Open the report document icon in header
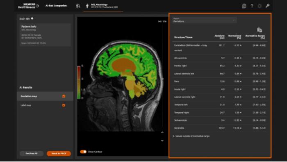287x162 pixels. [244, 6]
